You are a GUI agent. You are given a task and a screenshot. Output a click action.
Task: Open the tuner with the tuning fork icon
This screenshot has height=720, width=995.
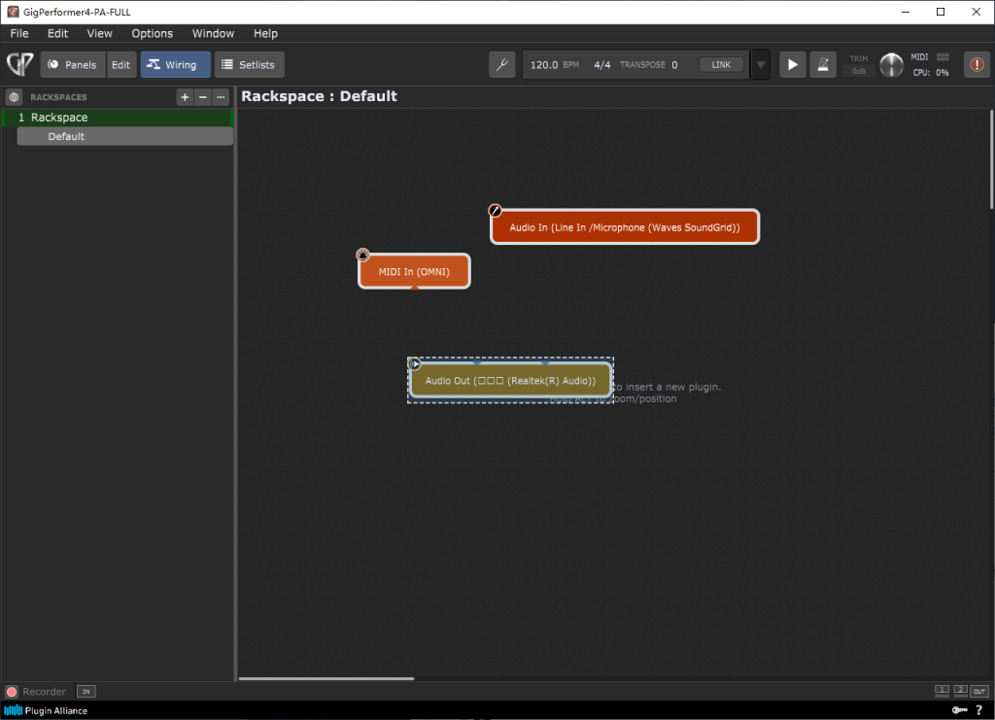502,65
